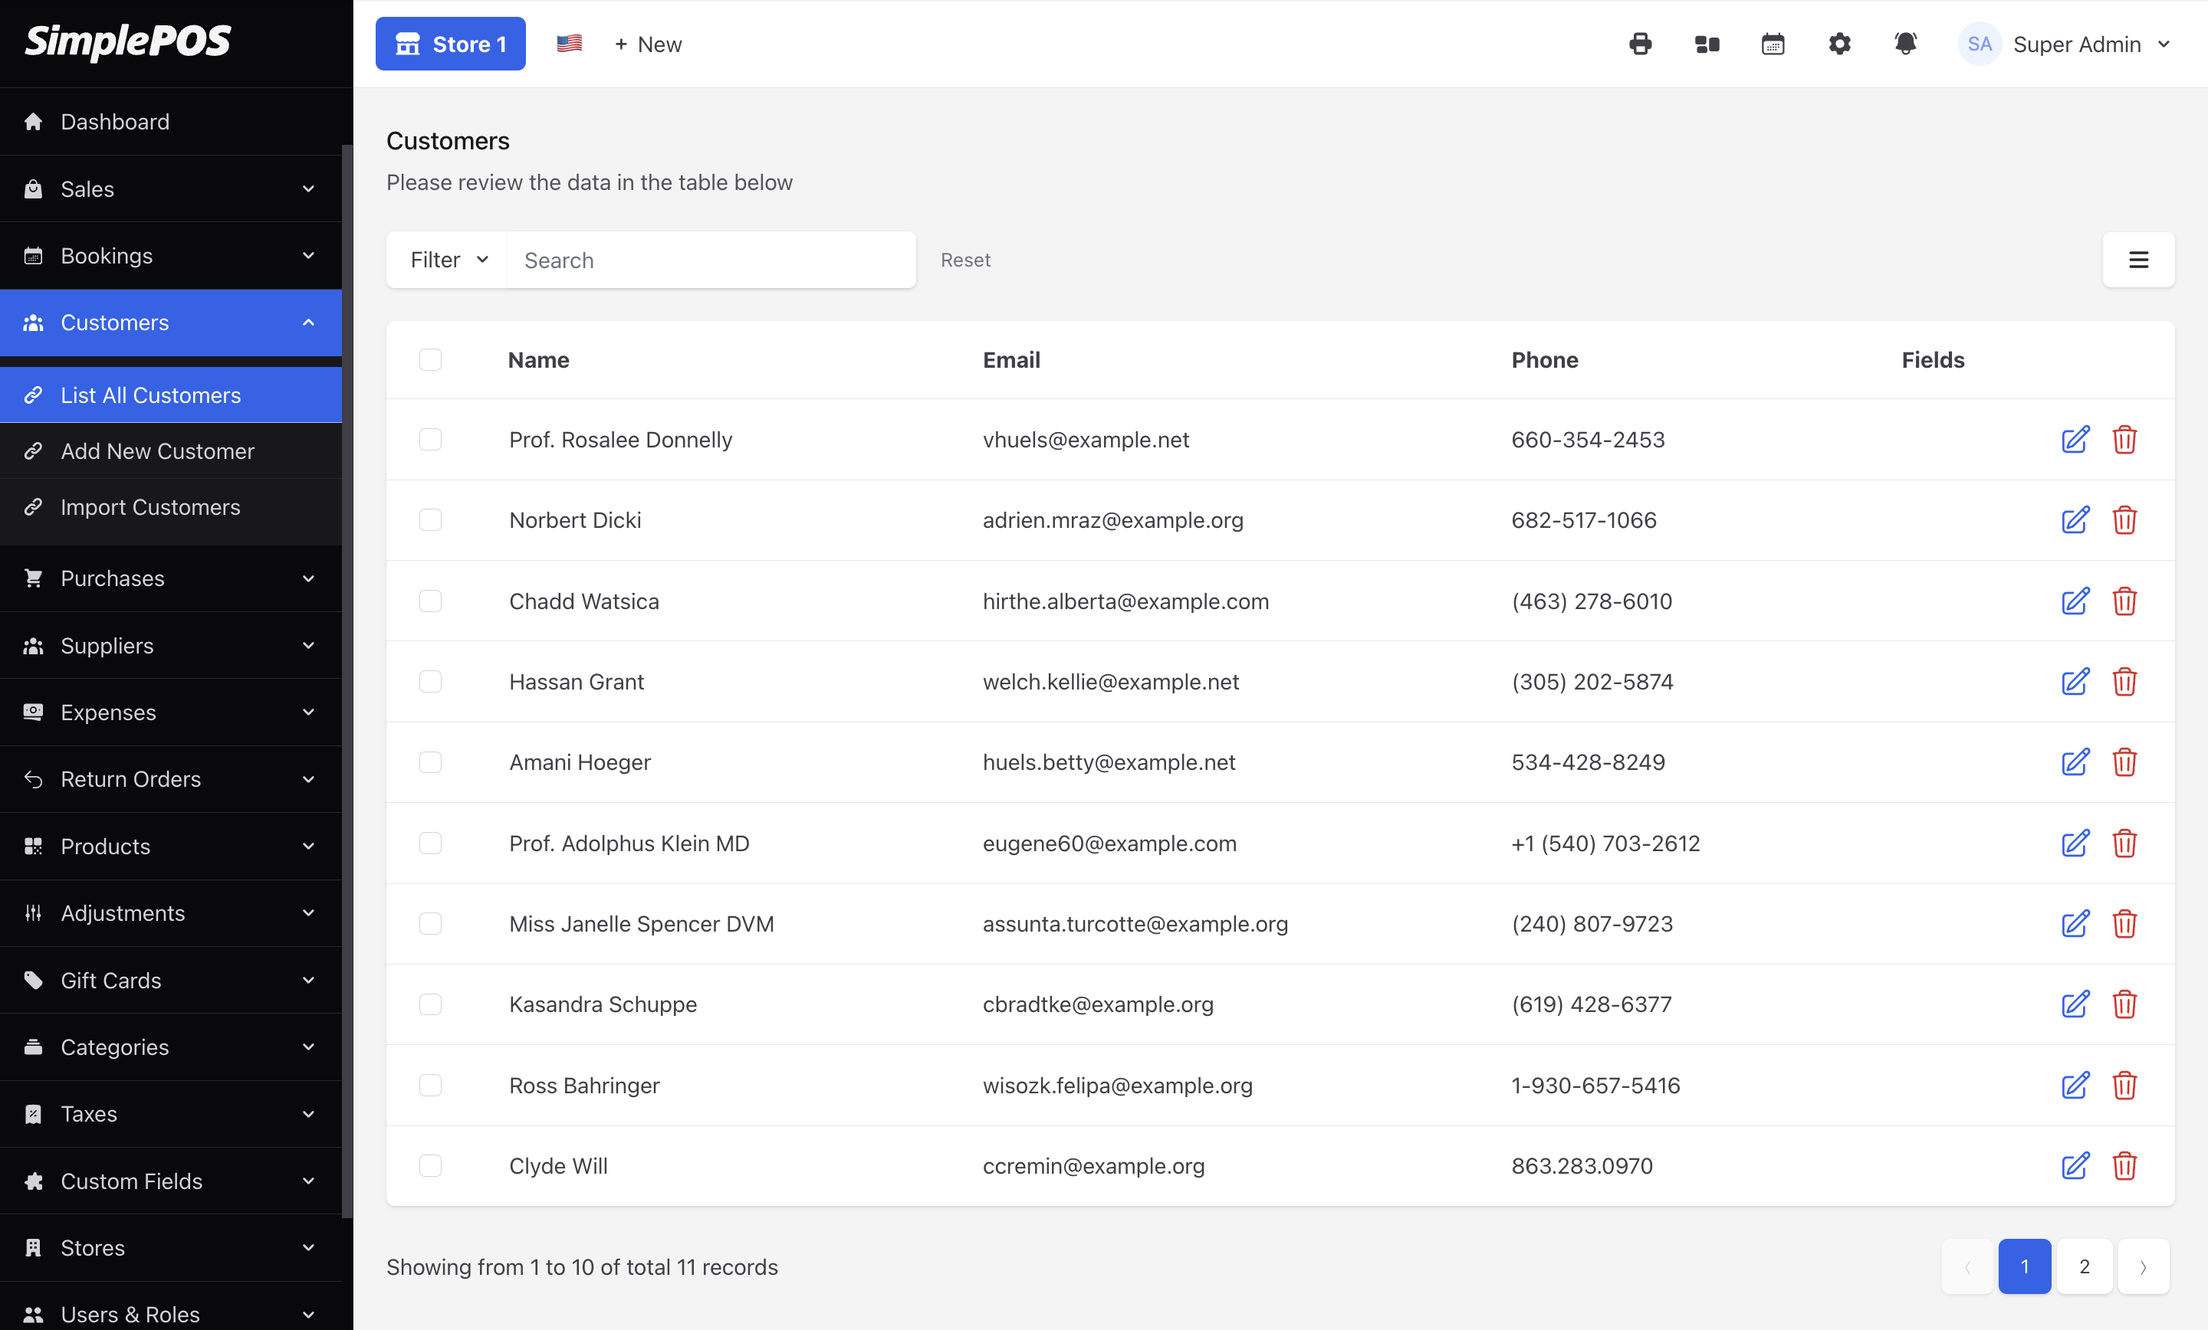Tick the checkbox for Ross Bahringer

(430, 1085)
